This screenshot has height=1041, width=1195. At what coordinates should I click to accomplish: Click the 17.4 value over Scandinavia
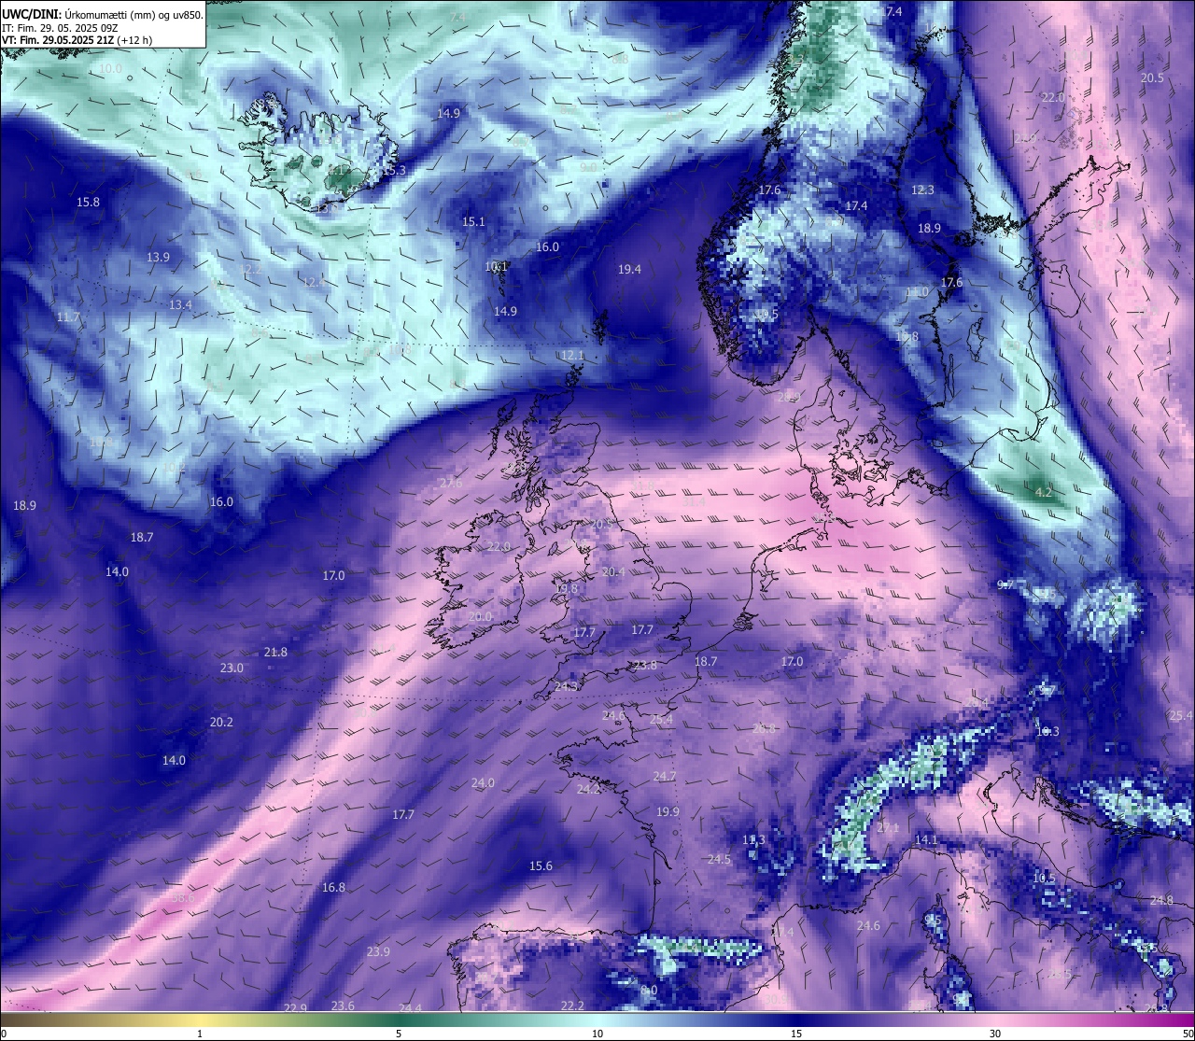(856, 205)
